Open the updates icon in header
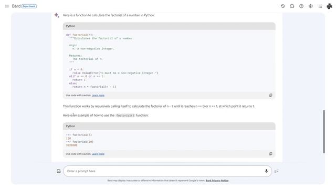 tap(292, 6)
